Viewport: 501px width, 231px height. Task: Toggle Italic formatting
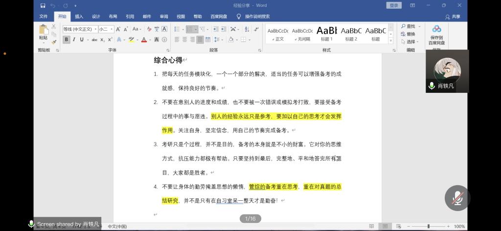click(x=74, y=40)
